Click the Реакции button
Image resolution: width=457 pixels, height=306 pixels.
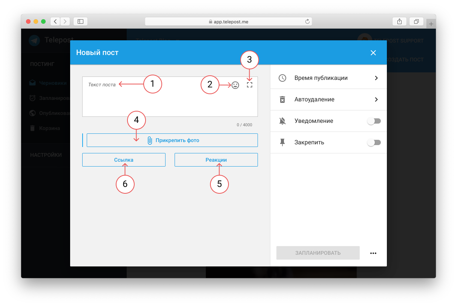(x=216, y=160)
